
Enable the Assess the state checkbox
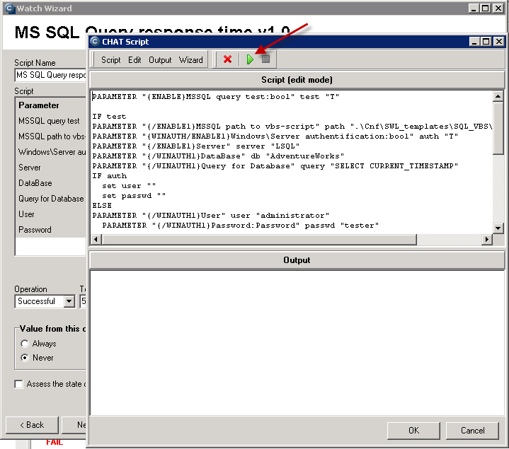19,384
